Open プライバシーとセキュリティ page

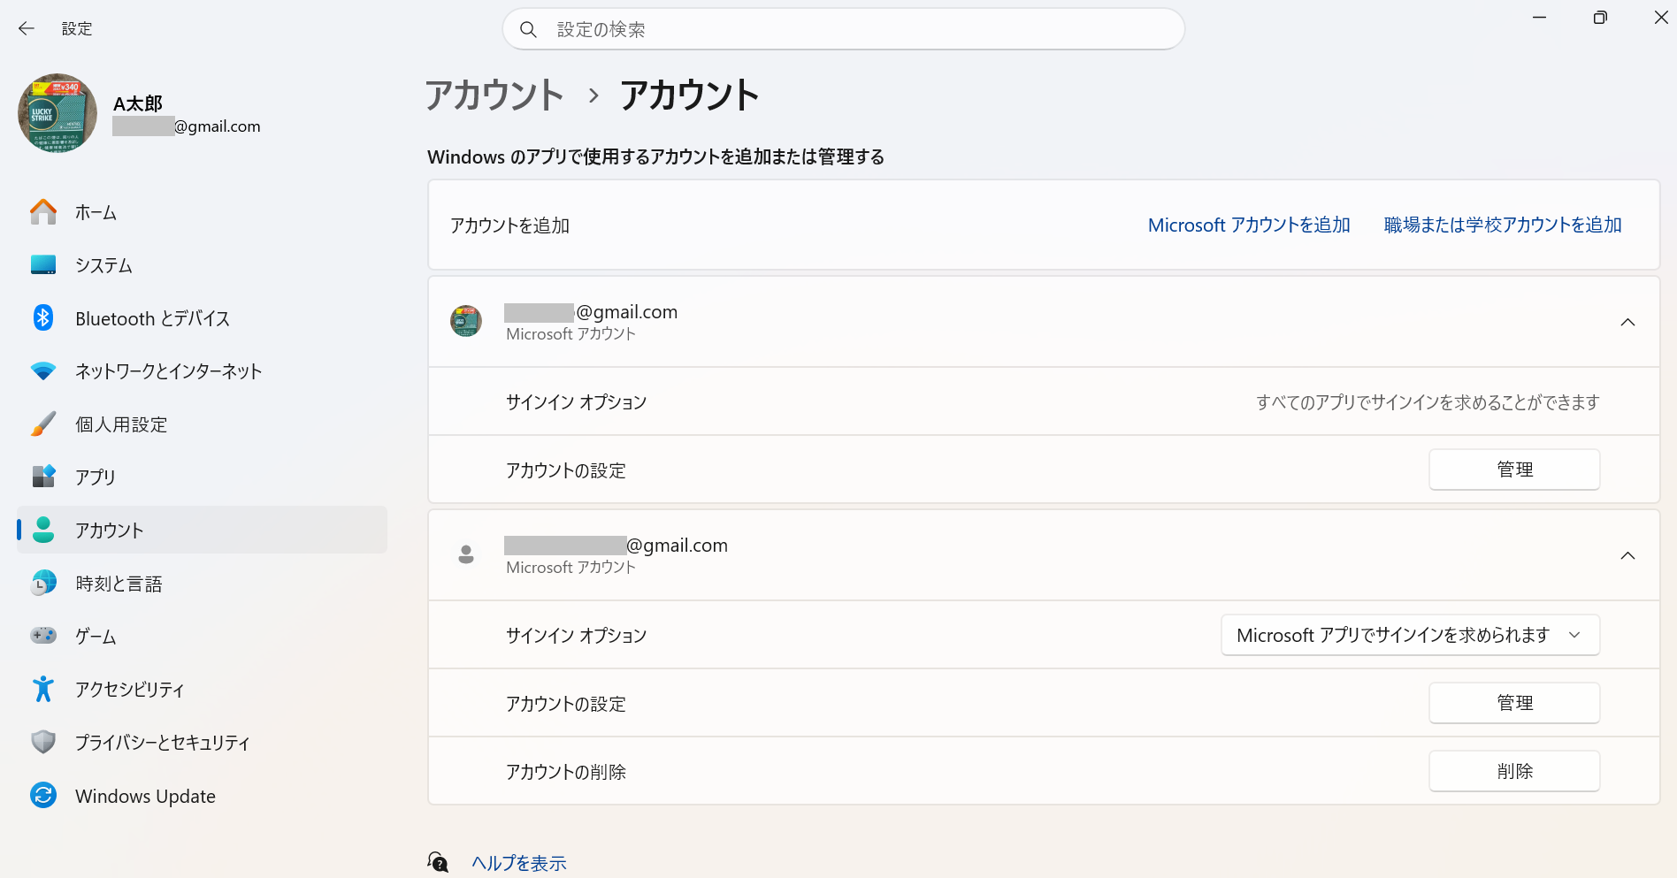202,742
